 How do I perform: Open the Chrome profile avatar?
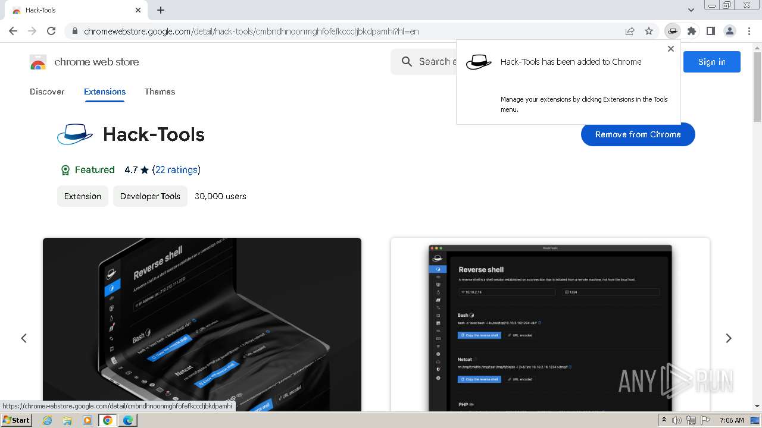(729, 31)
